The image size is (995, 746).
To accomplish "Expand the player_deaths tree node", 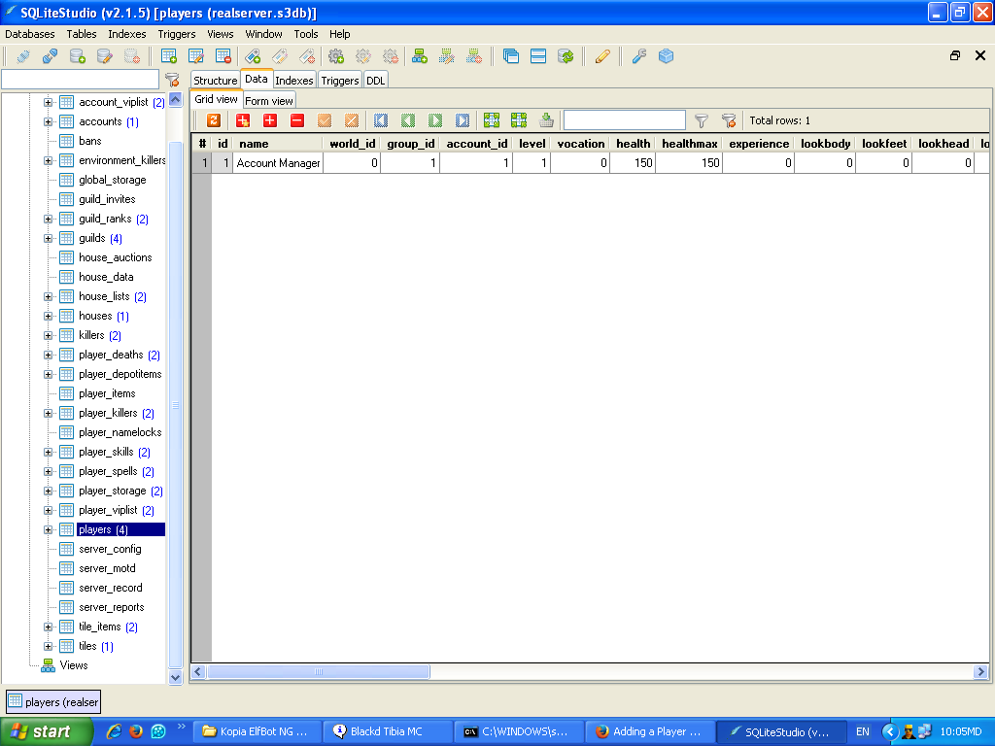I will click(x=48, y=356).
